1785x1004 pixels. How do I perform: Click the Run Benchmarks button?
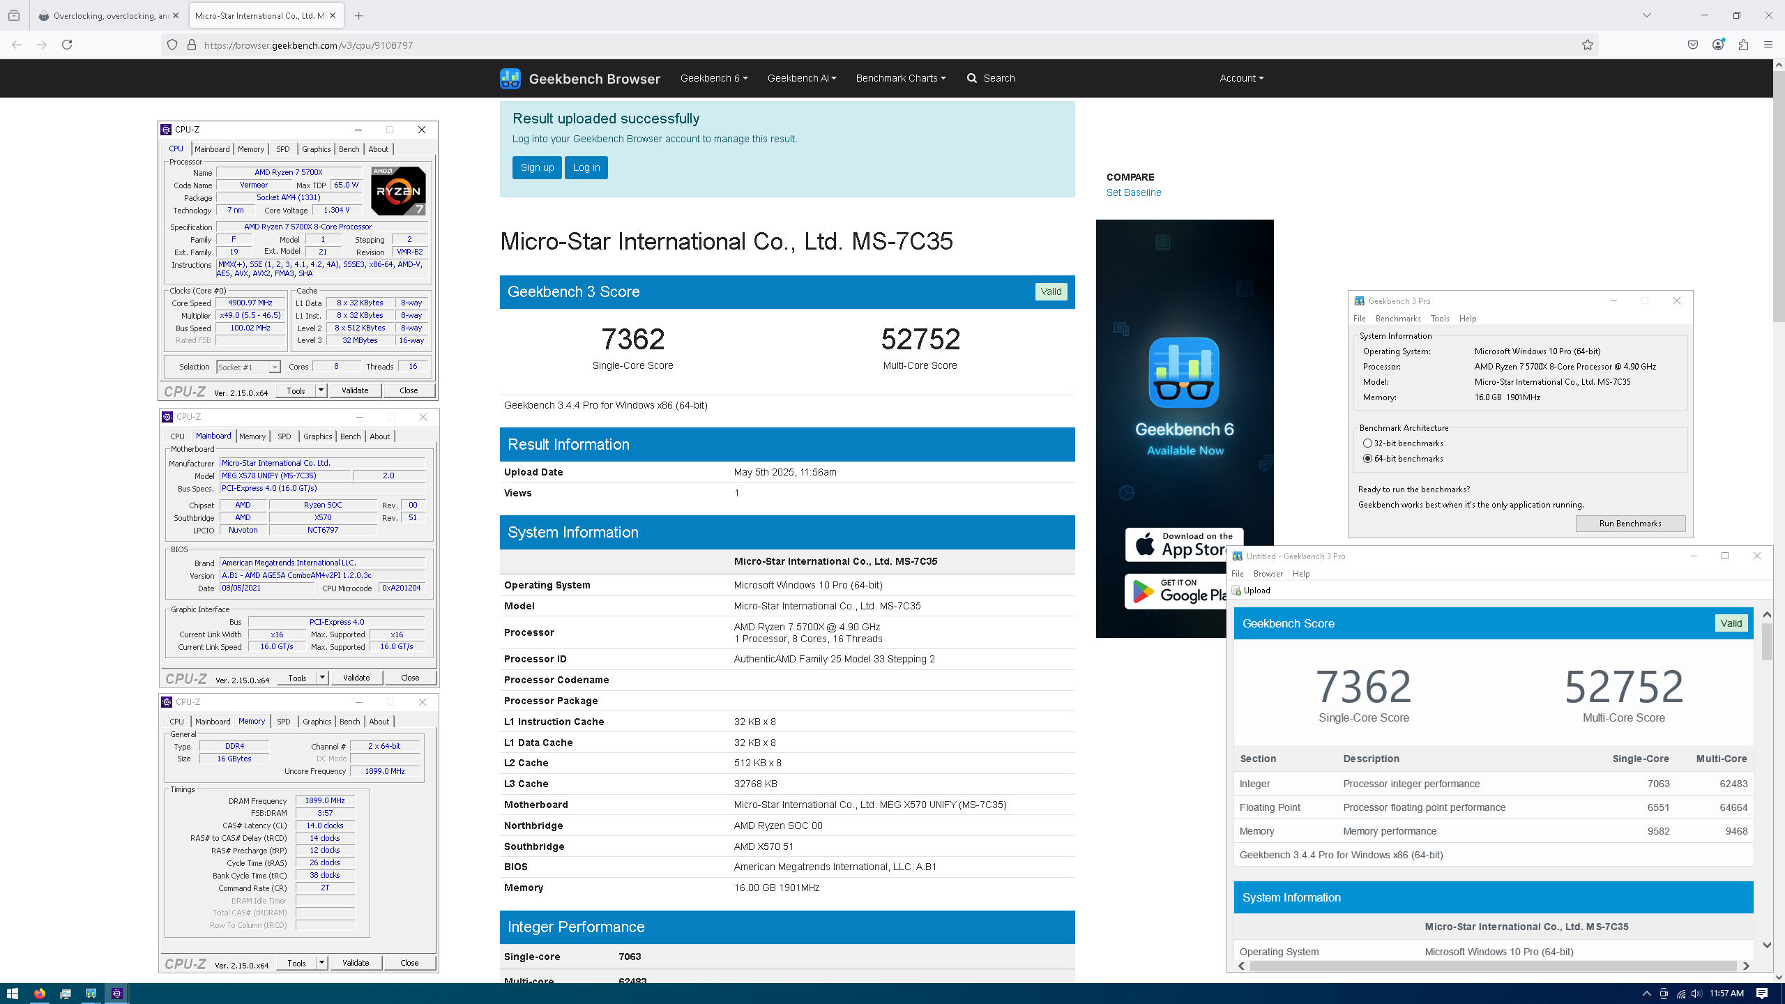(x=1630, y=524)
